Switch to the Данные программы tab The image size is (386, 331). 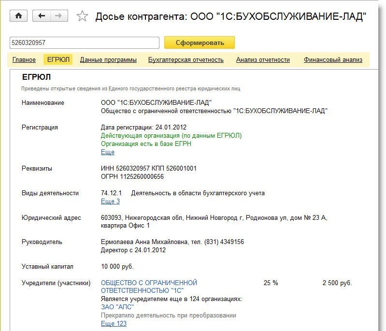pos(108,60)
